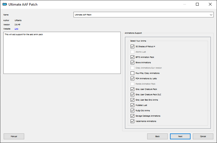Uncheck 50 Shades of Fallout 4
The width and height of the screenshot is (217, 143).
coord(132,46)
